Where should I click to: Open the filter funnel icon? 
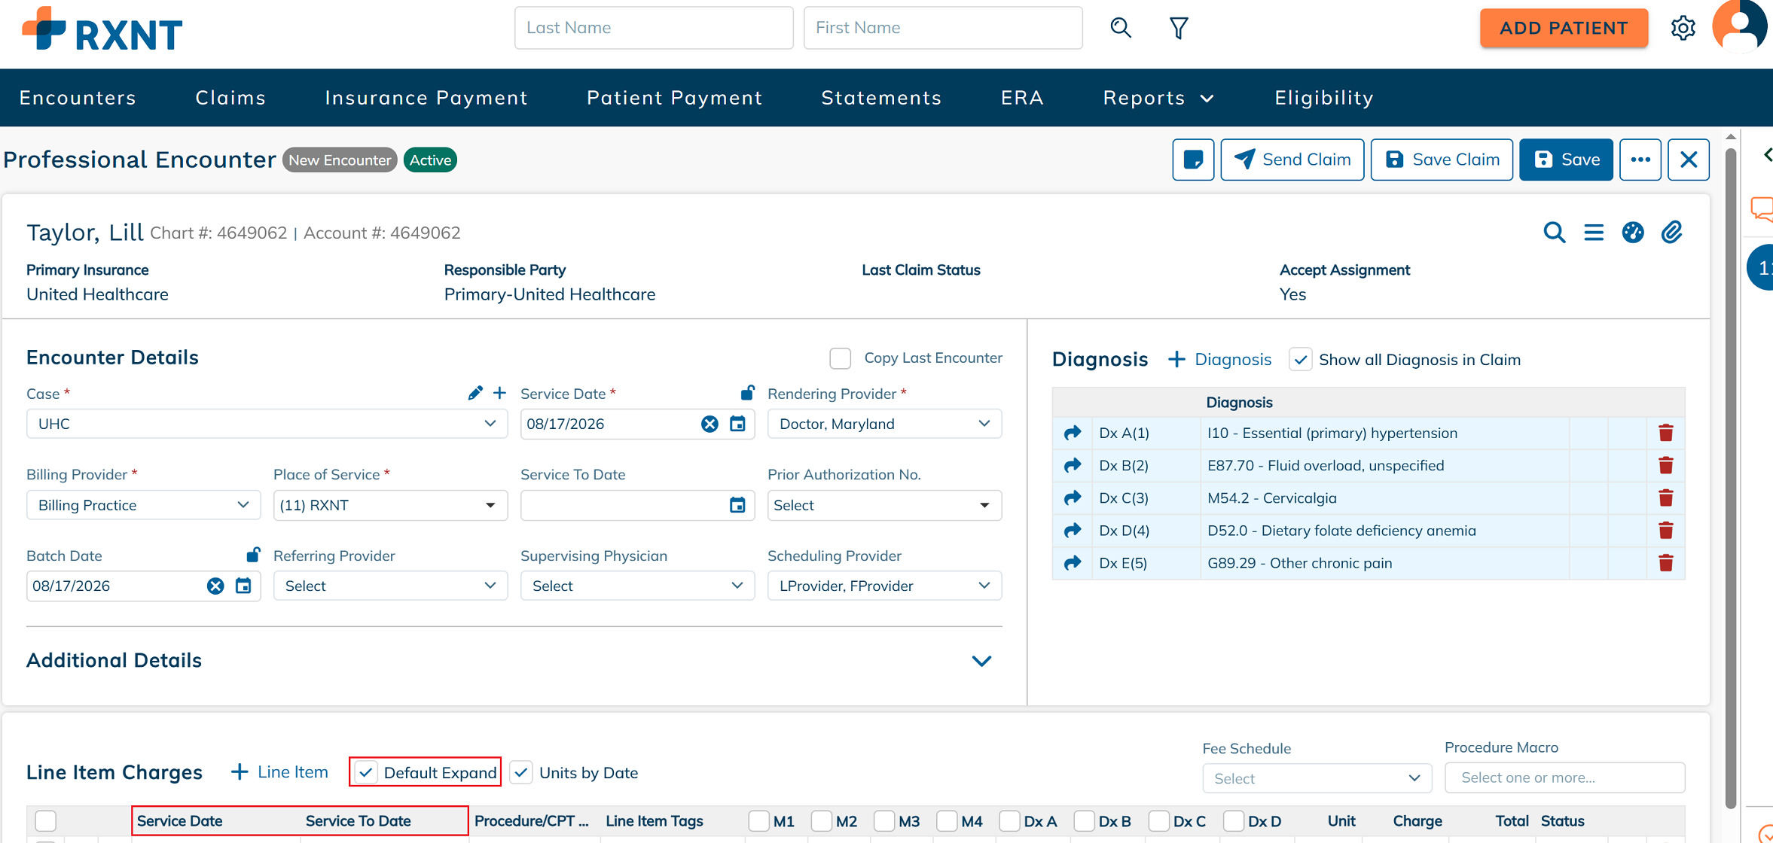click(x=1179, y=28)
